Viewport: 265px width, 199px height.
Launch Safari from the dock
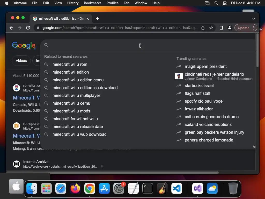61,188
